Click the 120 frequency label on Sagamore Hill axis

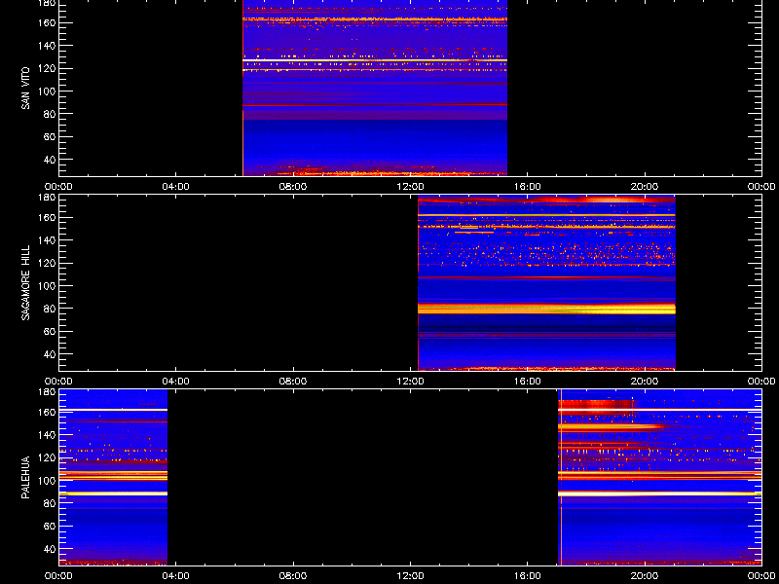(x=47, y=263)
